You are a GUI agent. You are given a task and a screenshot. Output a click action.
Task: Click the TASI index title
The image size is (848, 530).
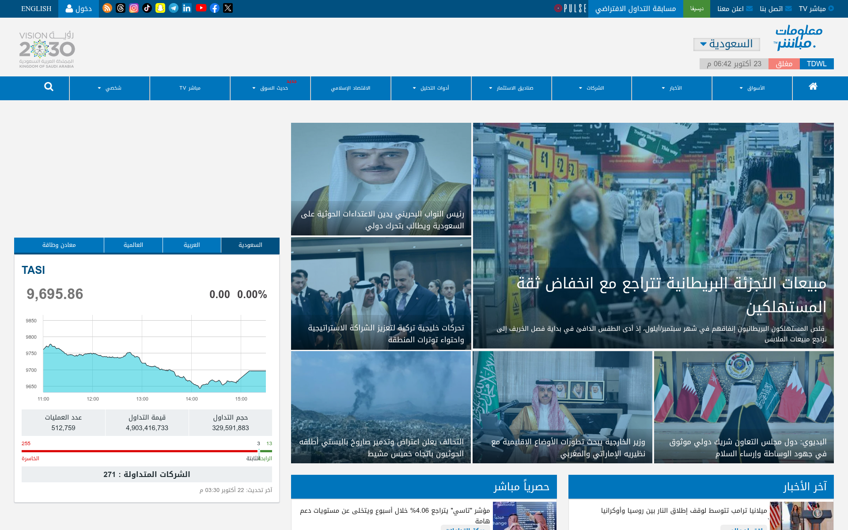[34, 270]
